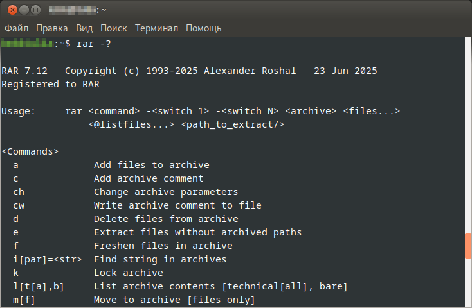Click the 'Registered to RAR' line
472x308 pixels.
pos(50,84)
